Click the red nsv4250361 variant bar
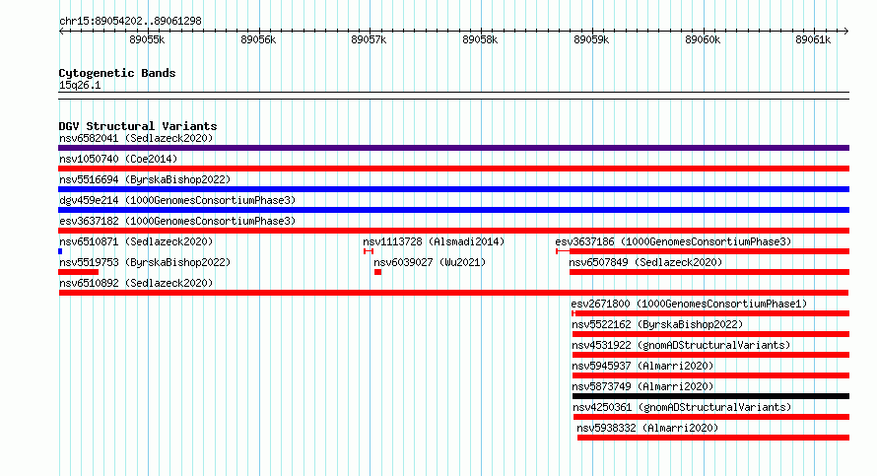Image resolution: width=877 pixels, height=476 pixels. [711, 417]
